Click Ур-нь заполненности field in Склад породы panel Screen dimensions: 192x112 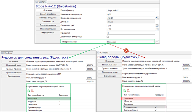(187, 69)
